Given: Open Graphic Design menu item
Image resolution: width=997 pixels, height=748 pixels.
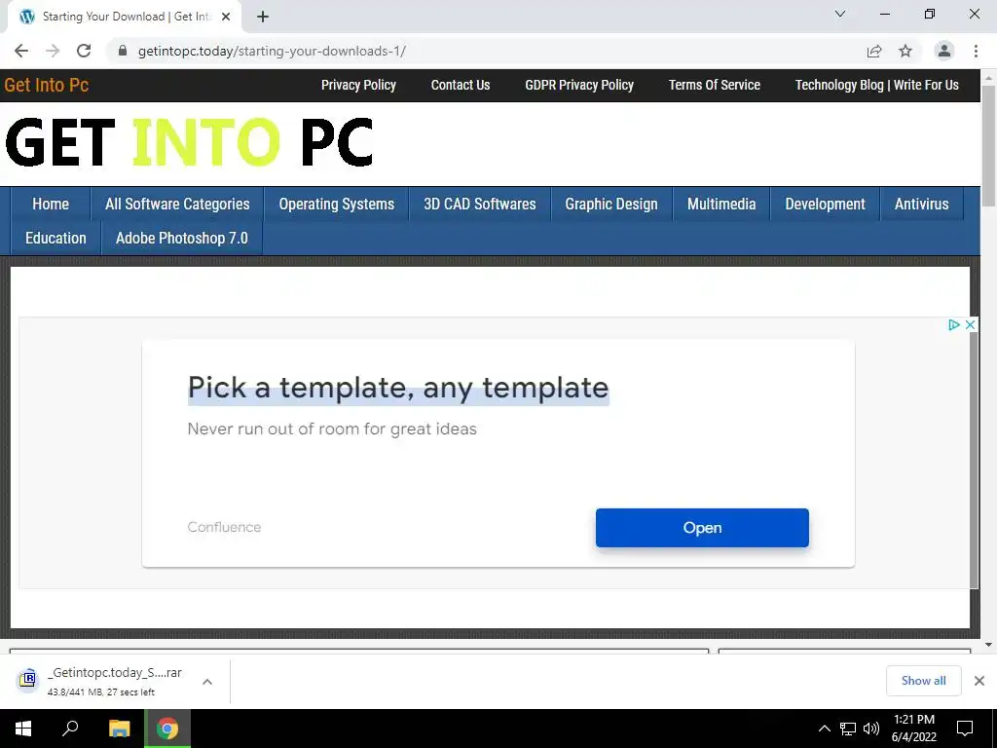Looking at the screenshot, I should tap(611, 205).
